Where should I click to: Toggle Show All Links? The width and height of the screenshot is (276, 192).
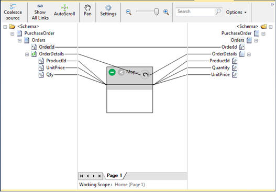coord(40,12)
